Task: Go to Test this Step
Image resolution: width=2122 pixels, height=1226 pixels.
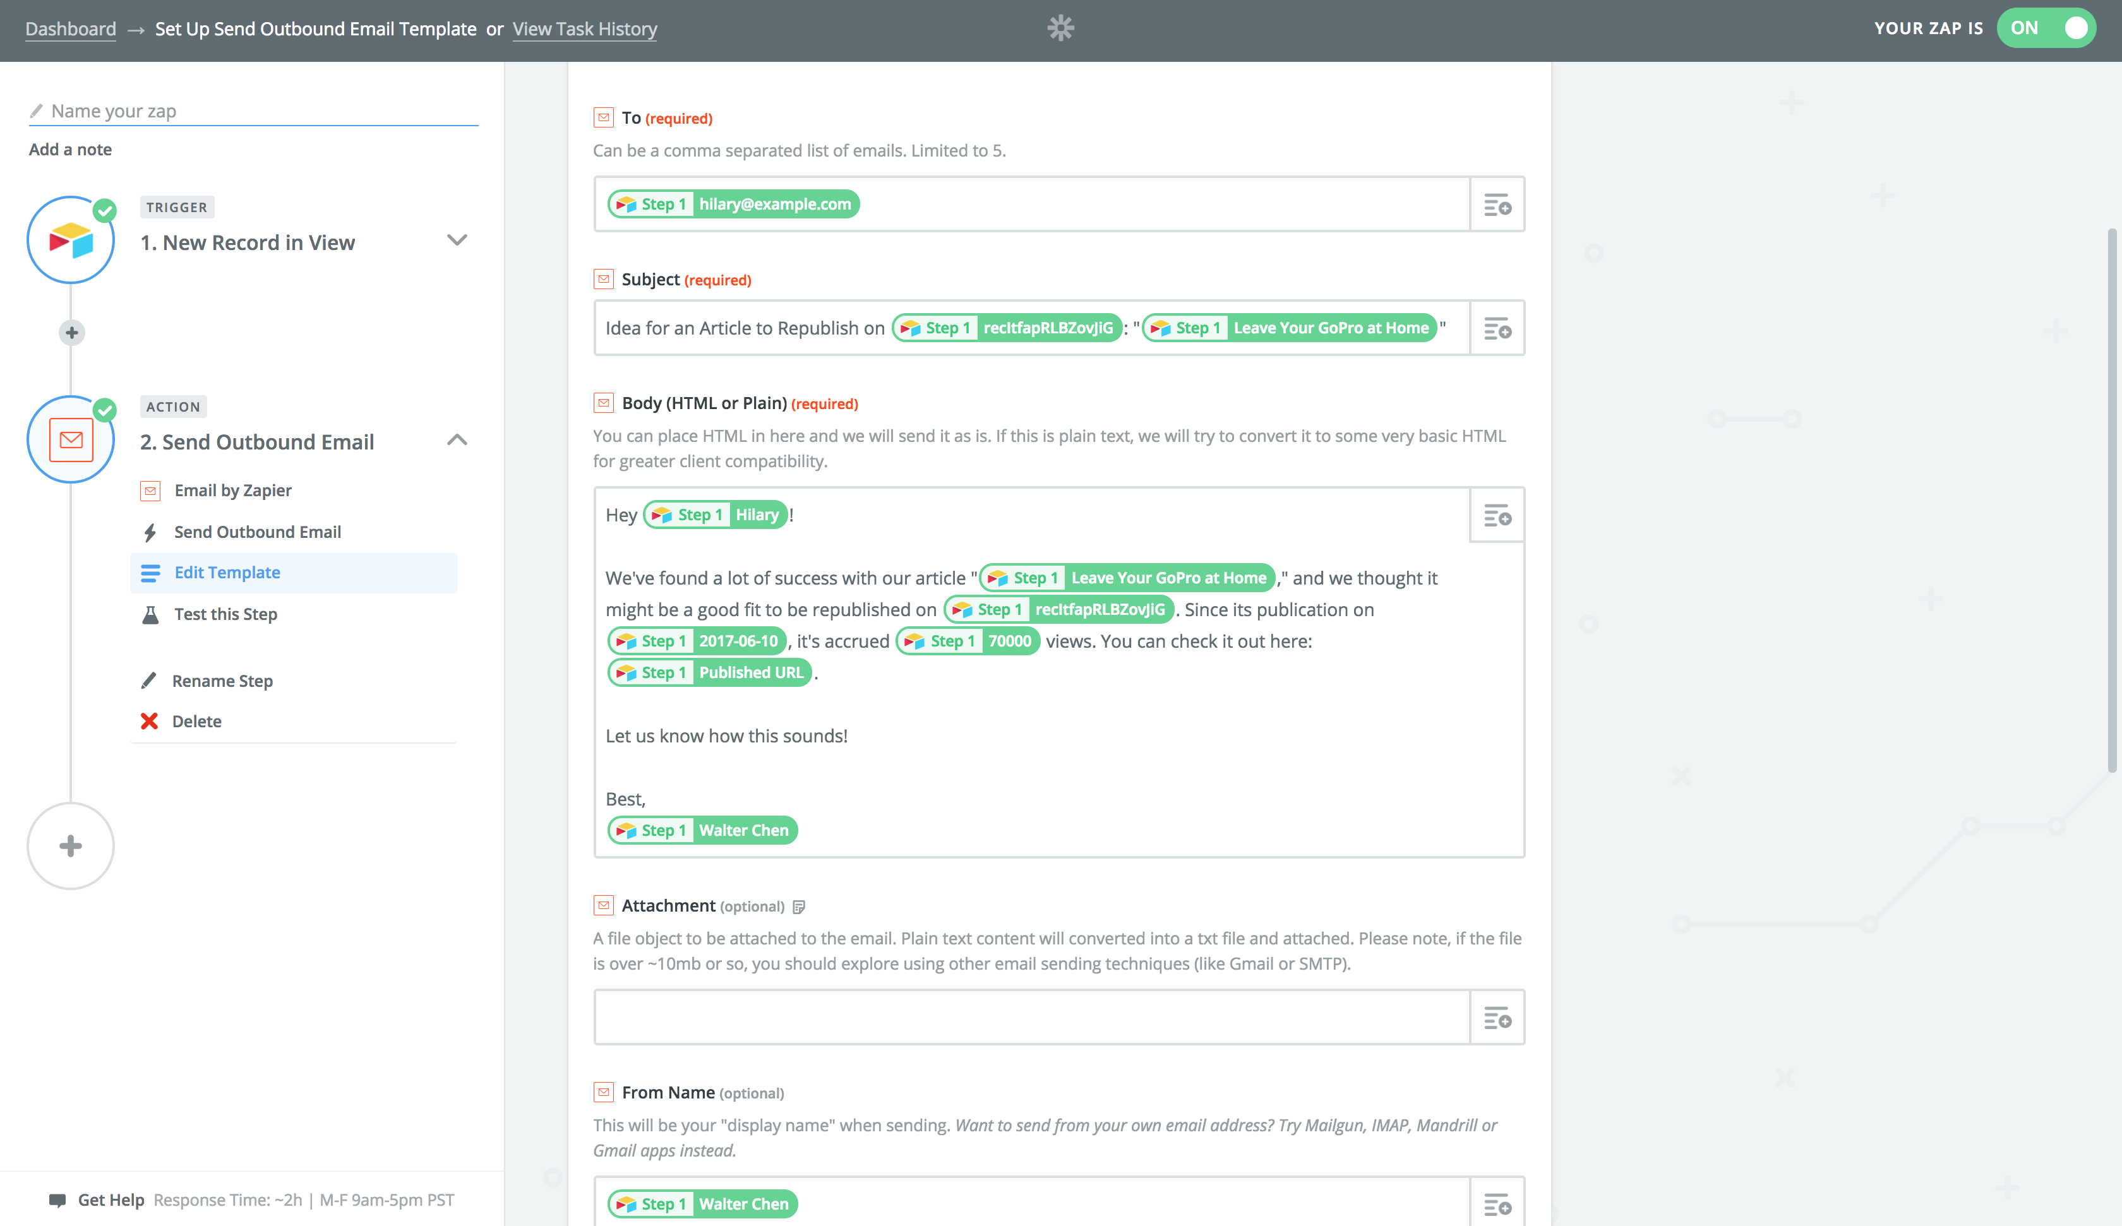Action: [225, 615]
